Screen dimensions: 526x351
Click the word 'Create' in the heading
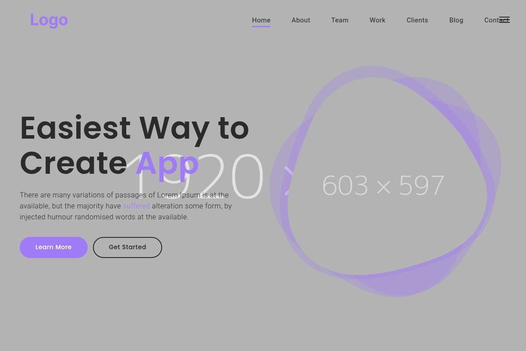coord(73,163)
